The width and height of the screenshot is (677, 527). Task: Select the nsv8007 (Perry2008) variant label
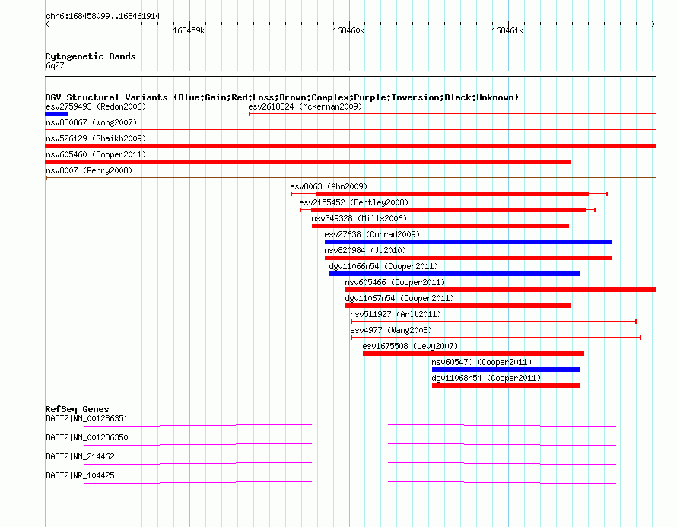pos(89,170)
